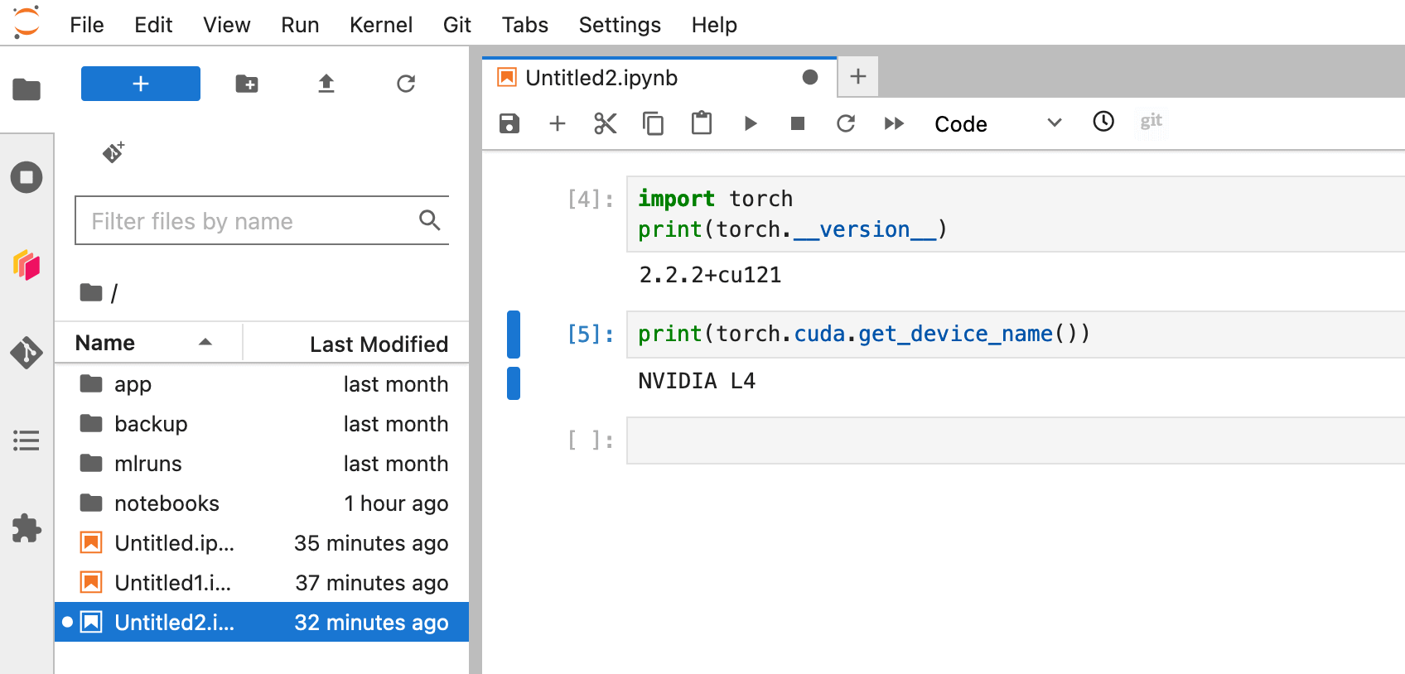The image size is (1405, 674).
Task: Open the Code cell type dropdown
Action: pos(997,123)
